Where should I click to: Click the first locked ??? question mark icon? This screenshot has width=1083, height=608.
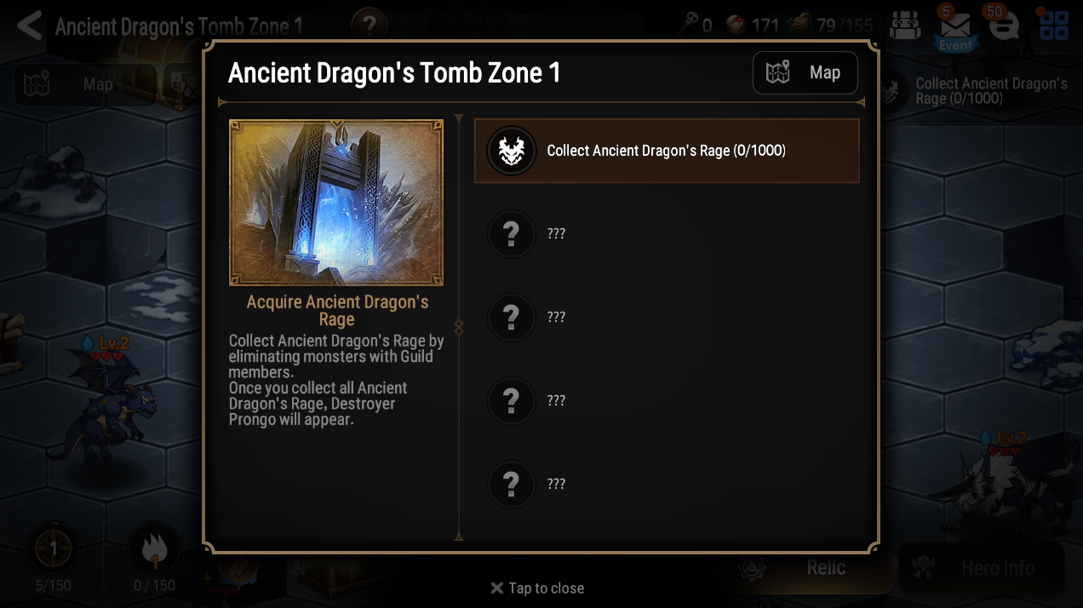pyautogui.click(x=511, y=233)
